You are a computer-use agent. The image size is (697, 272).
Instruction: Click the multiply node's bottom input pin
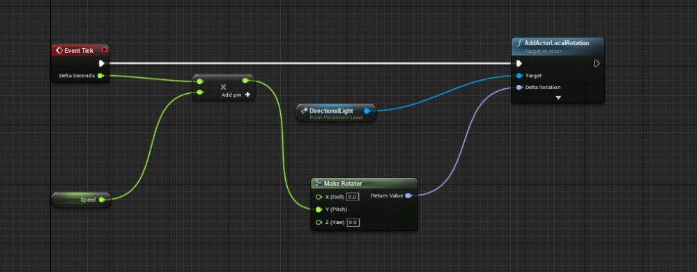pos(200,93)
